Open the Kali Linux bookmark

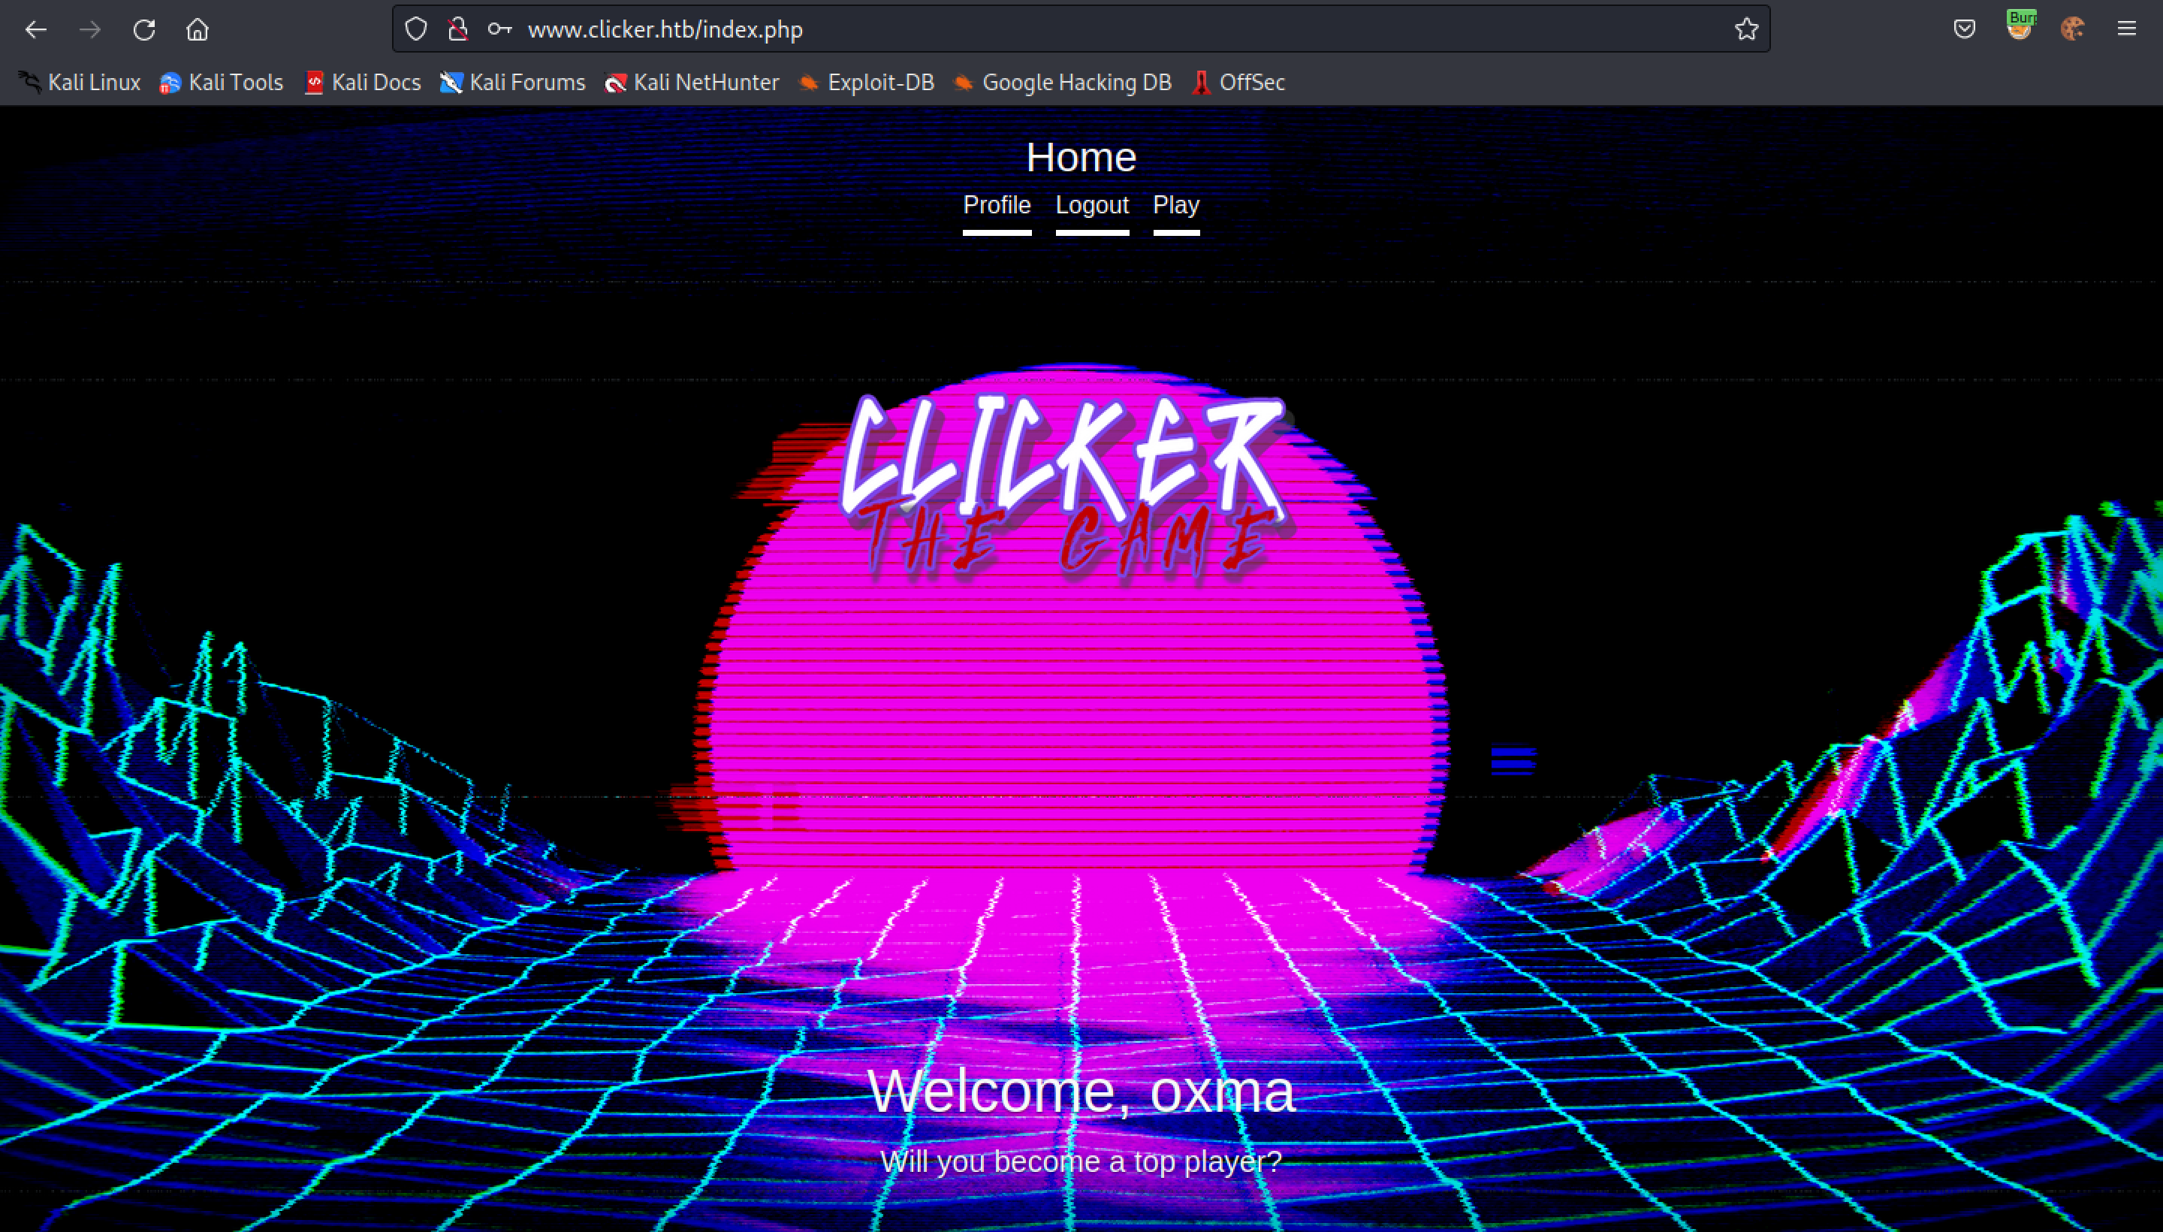coord(80,82)
